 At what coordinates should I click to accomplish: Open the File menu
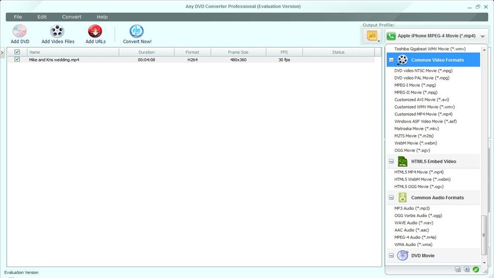click(18, 16)
